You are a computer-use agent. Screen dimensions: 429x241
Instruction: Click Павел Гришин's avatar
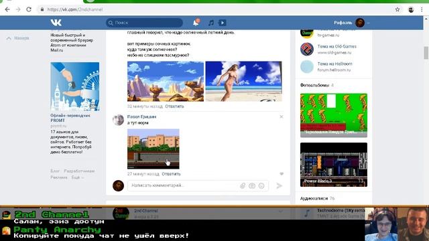coord(118,120)
